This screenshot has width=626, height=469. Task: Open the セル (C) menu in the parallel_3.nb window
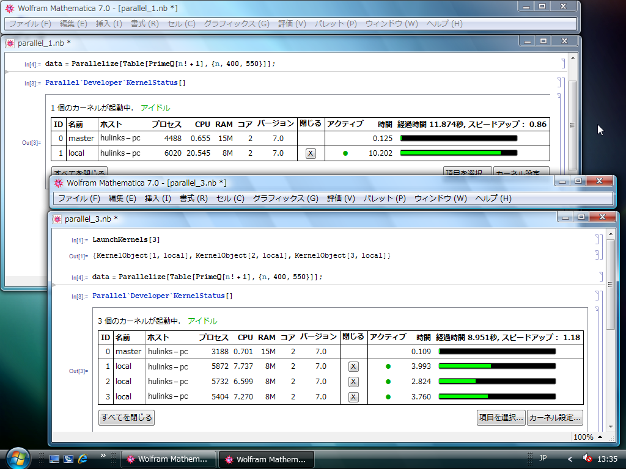point(230,198)
